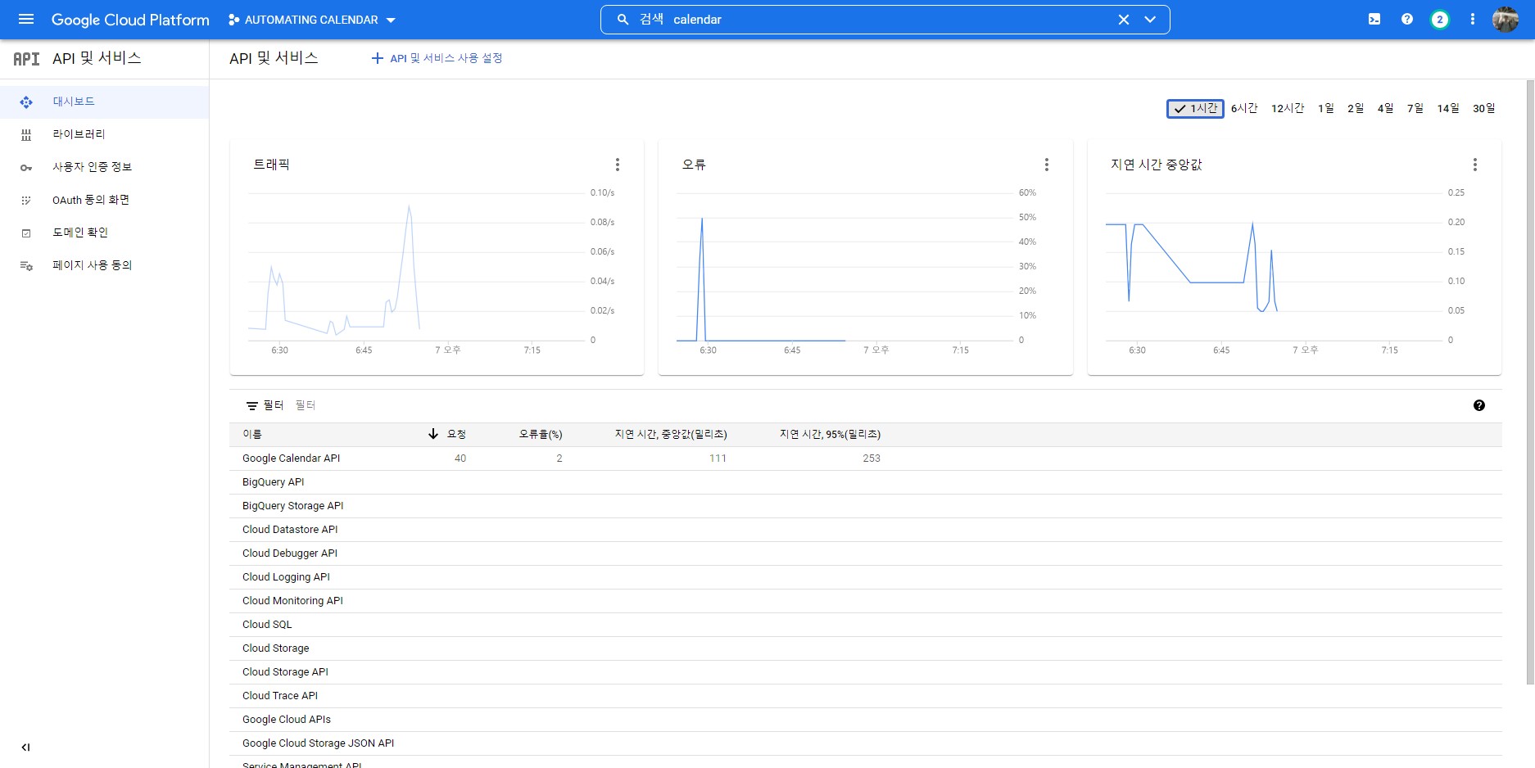Click the API product icon in sidebar header
Screen dimensions: 1535x768
click(x=26, y=59)
